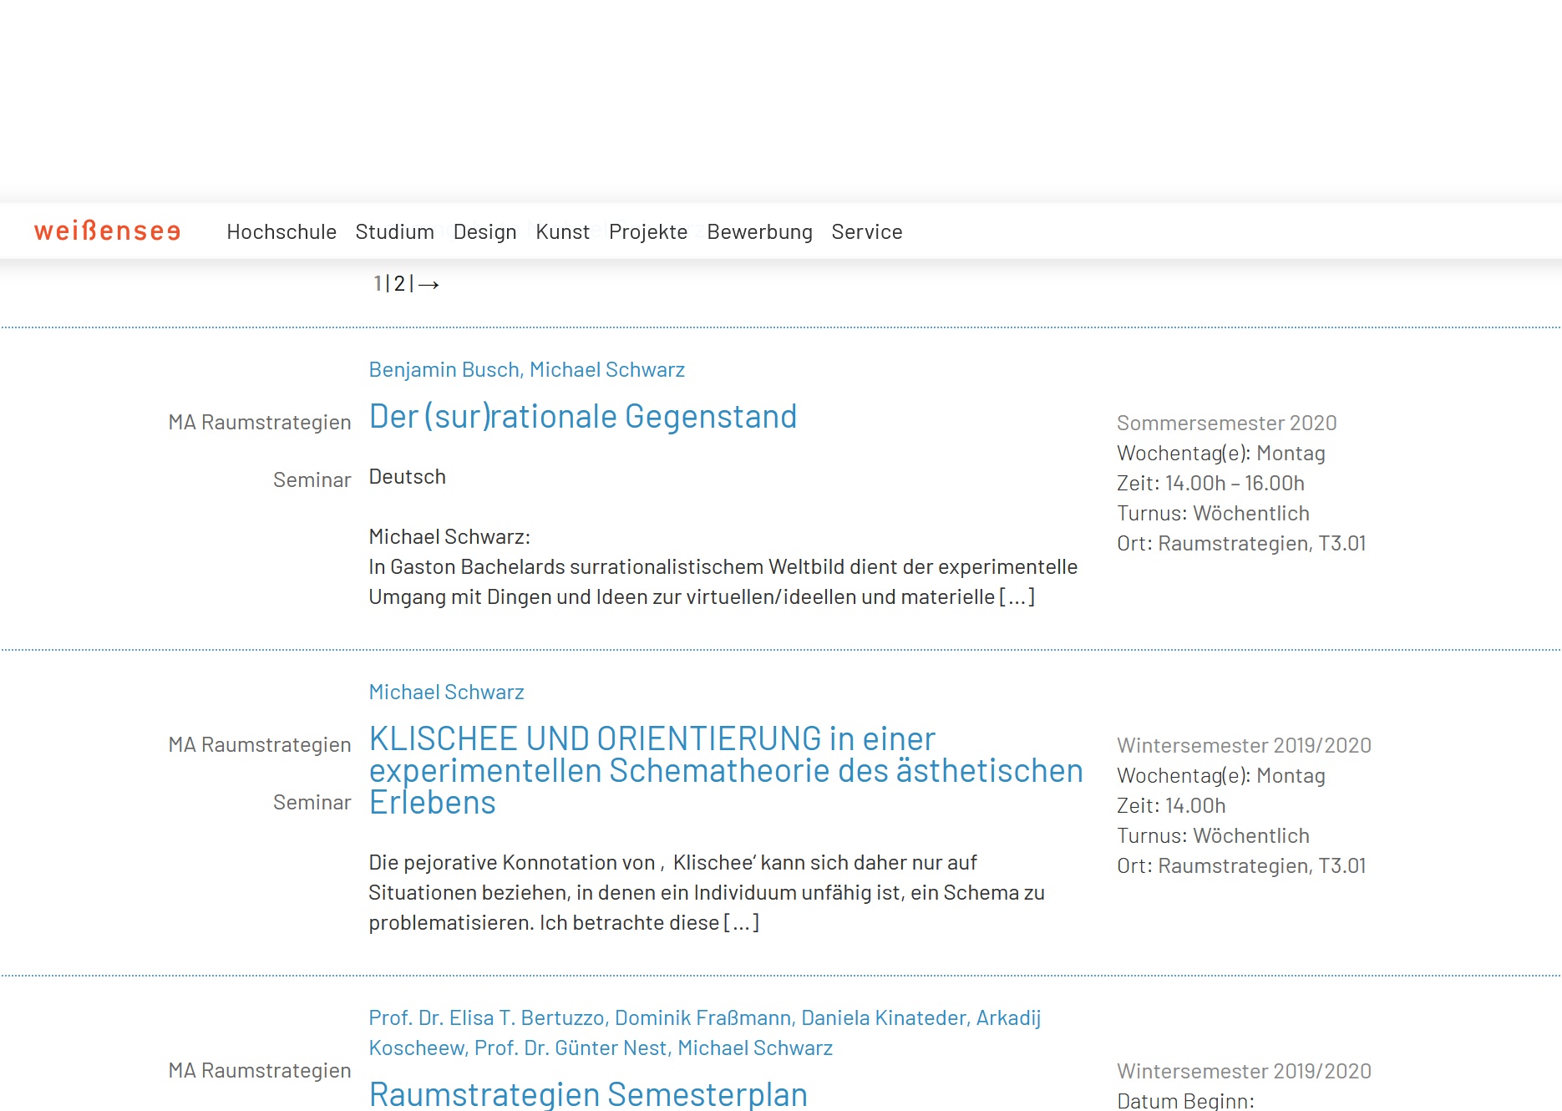The width and height of the screenshot is (1562, 1111).
Task: Click Michael Schwarz link above KLISCHEE course
Action: 446,692
